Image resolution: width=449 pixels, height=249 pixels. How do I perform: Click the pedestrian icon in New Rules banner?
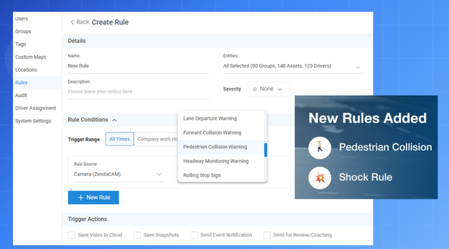pos(320,147)
